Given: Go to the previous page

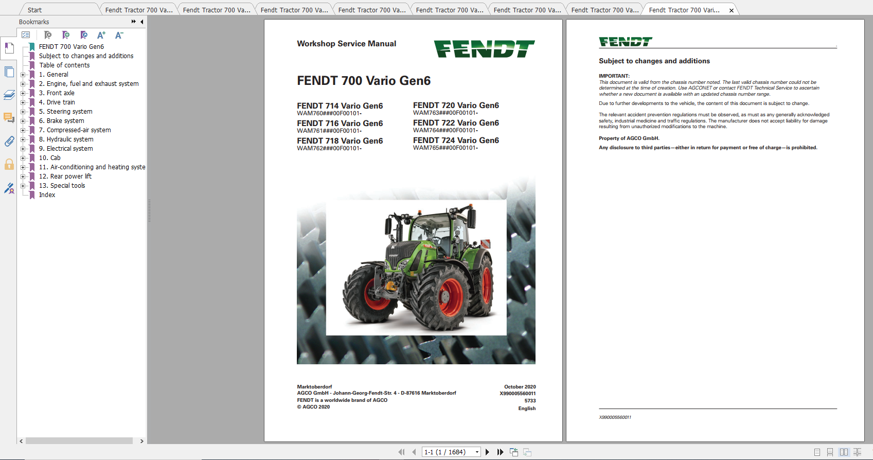Looking at the screenshot, I should (414, 452).
